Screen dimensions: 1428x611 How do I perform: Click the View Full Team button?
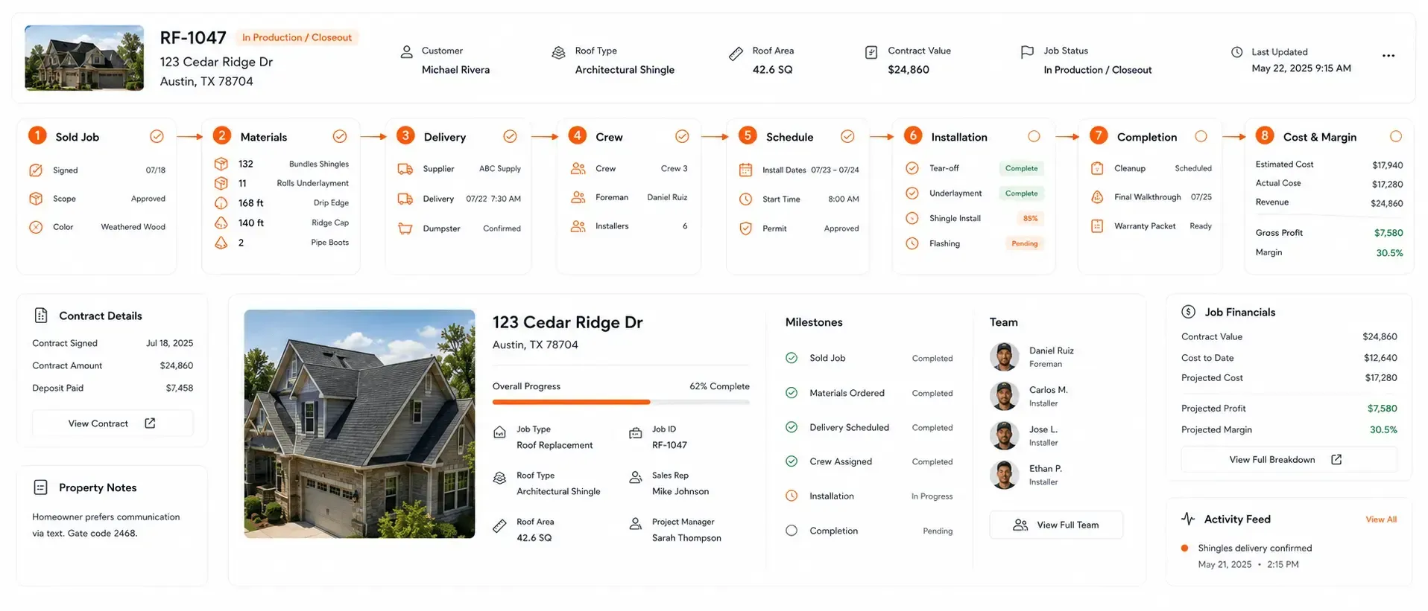click(1056, 525)
